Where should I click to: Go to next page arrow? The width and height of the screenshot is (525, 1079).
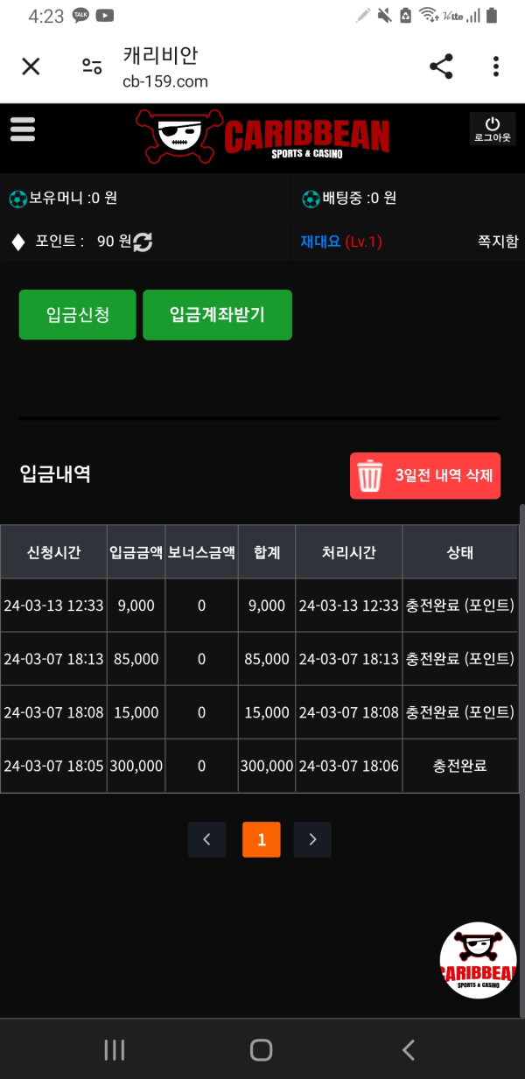click(x=312, y=839)
